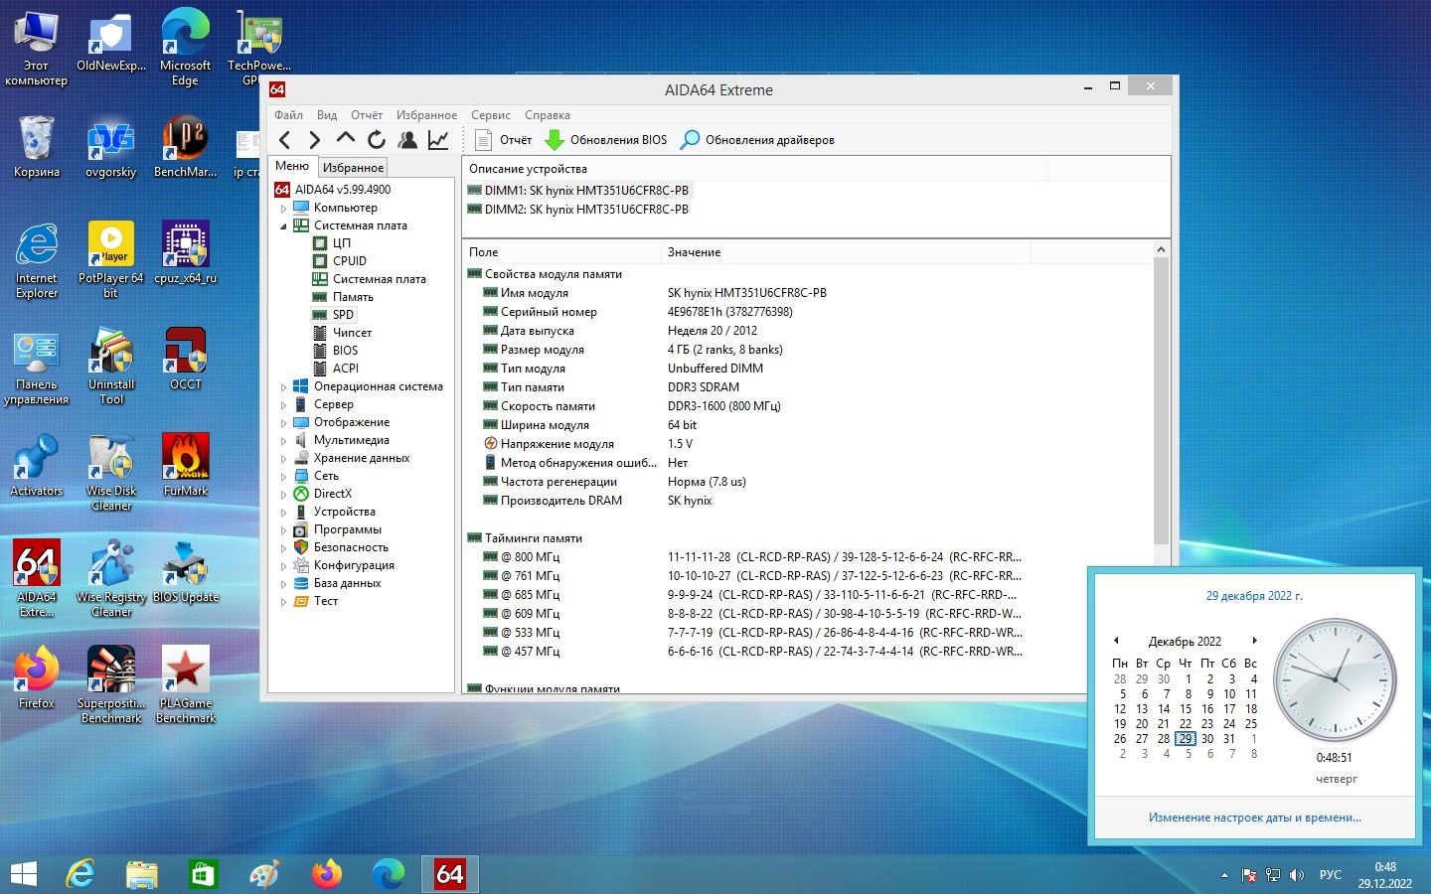Open the OCCT desktop icon
This screenshot has height=894, width=1431.
click(x=186, y=359)
